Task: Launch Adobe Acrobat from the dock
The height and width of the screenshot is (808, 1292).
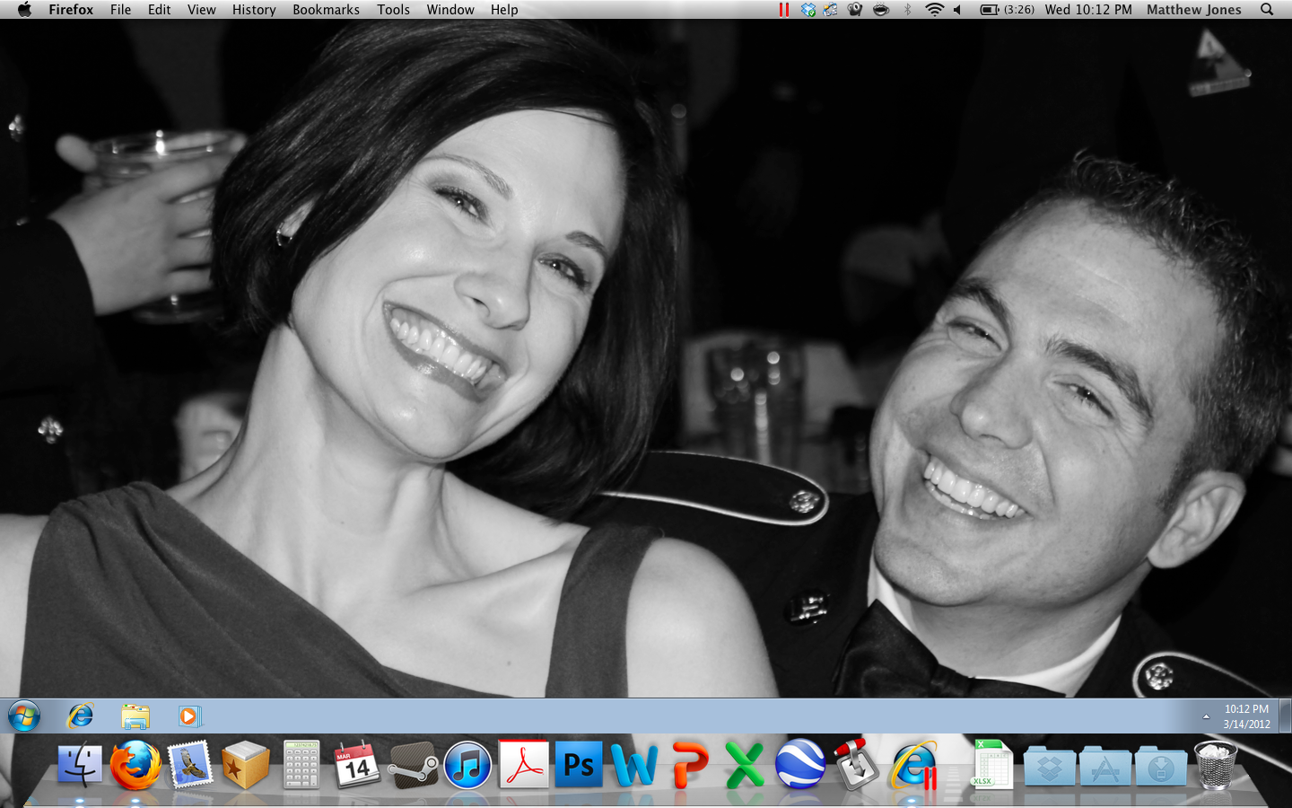Action: [523, 766]
